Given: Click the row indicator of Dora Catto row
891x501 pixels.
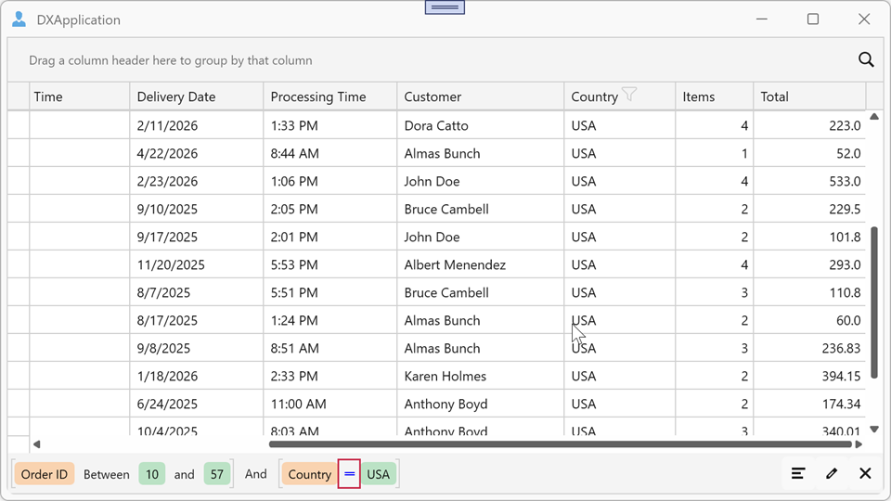Looking at the screenshot, I should [x=19, y=125].
